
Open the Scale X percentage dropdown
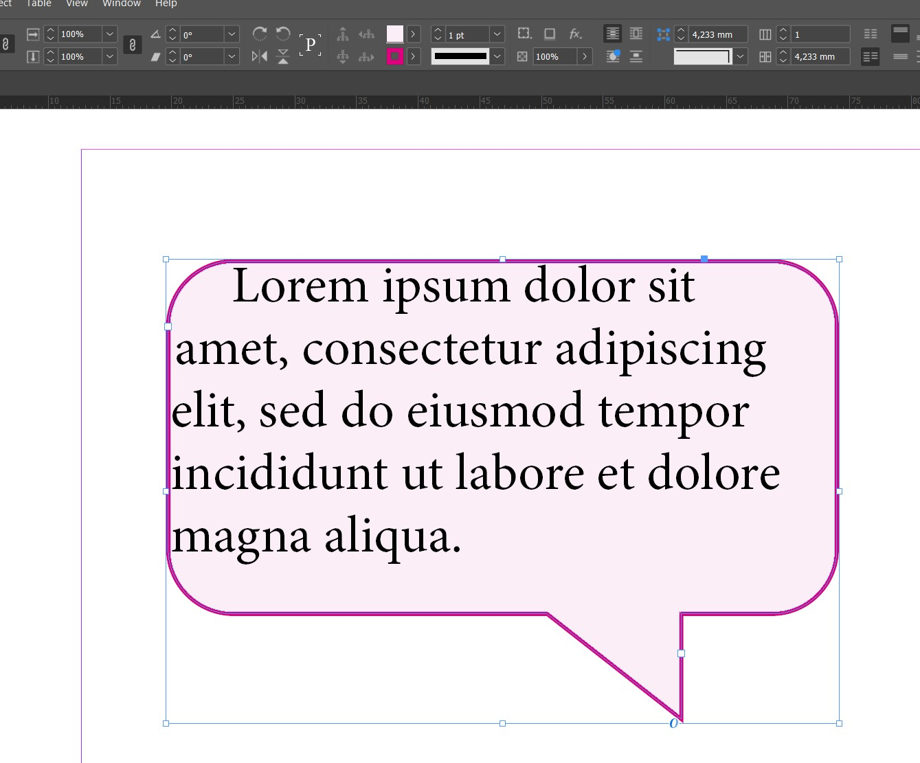pyautogui.click(x=110, y=34)
